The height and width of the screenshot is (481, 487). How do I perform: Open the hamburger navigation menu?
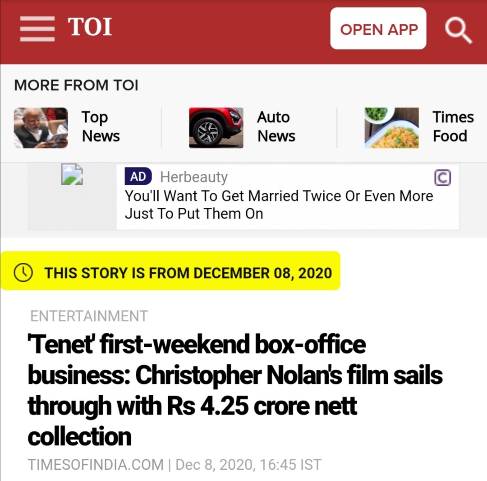[37, 28]
